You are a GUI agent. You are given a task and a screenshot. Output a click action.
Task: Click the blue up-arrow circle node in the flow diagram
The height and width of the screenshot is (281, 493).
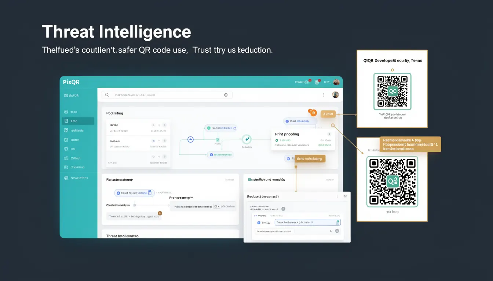click(190, 139)
